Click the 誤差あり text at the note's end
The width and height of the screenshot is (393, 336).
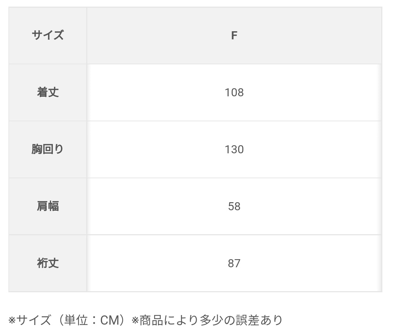pos(259,320)
